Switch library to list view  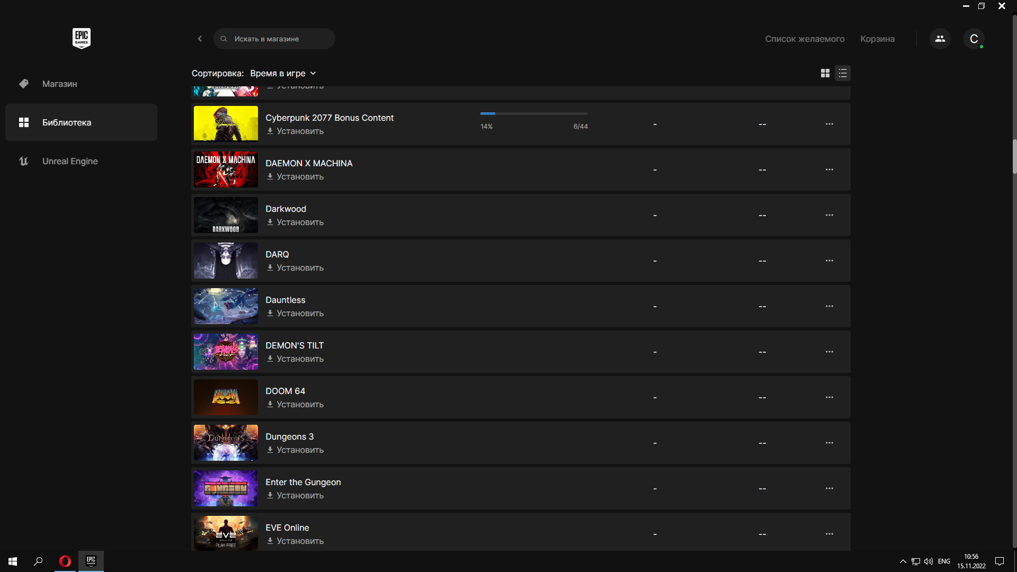click(843, 73)
